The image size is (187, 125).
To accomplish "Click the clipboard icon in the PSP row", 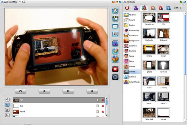I will (x=98, y=100).
